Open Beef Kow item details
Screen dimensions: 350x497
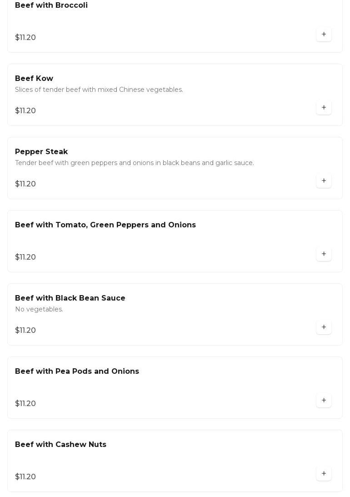click(34, 79)
